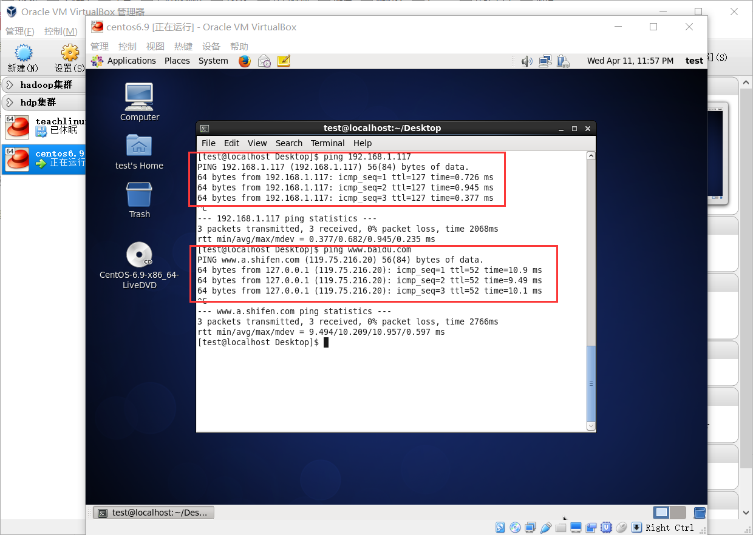Open the 管理(F) menu in VirtualBox Manager

pos(20,31)
